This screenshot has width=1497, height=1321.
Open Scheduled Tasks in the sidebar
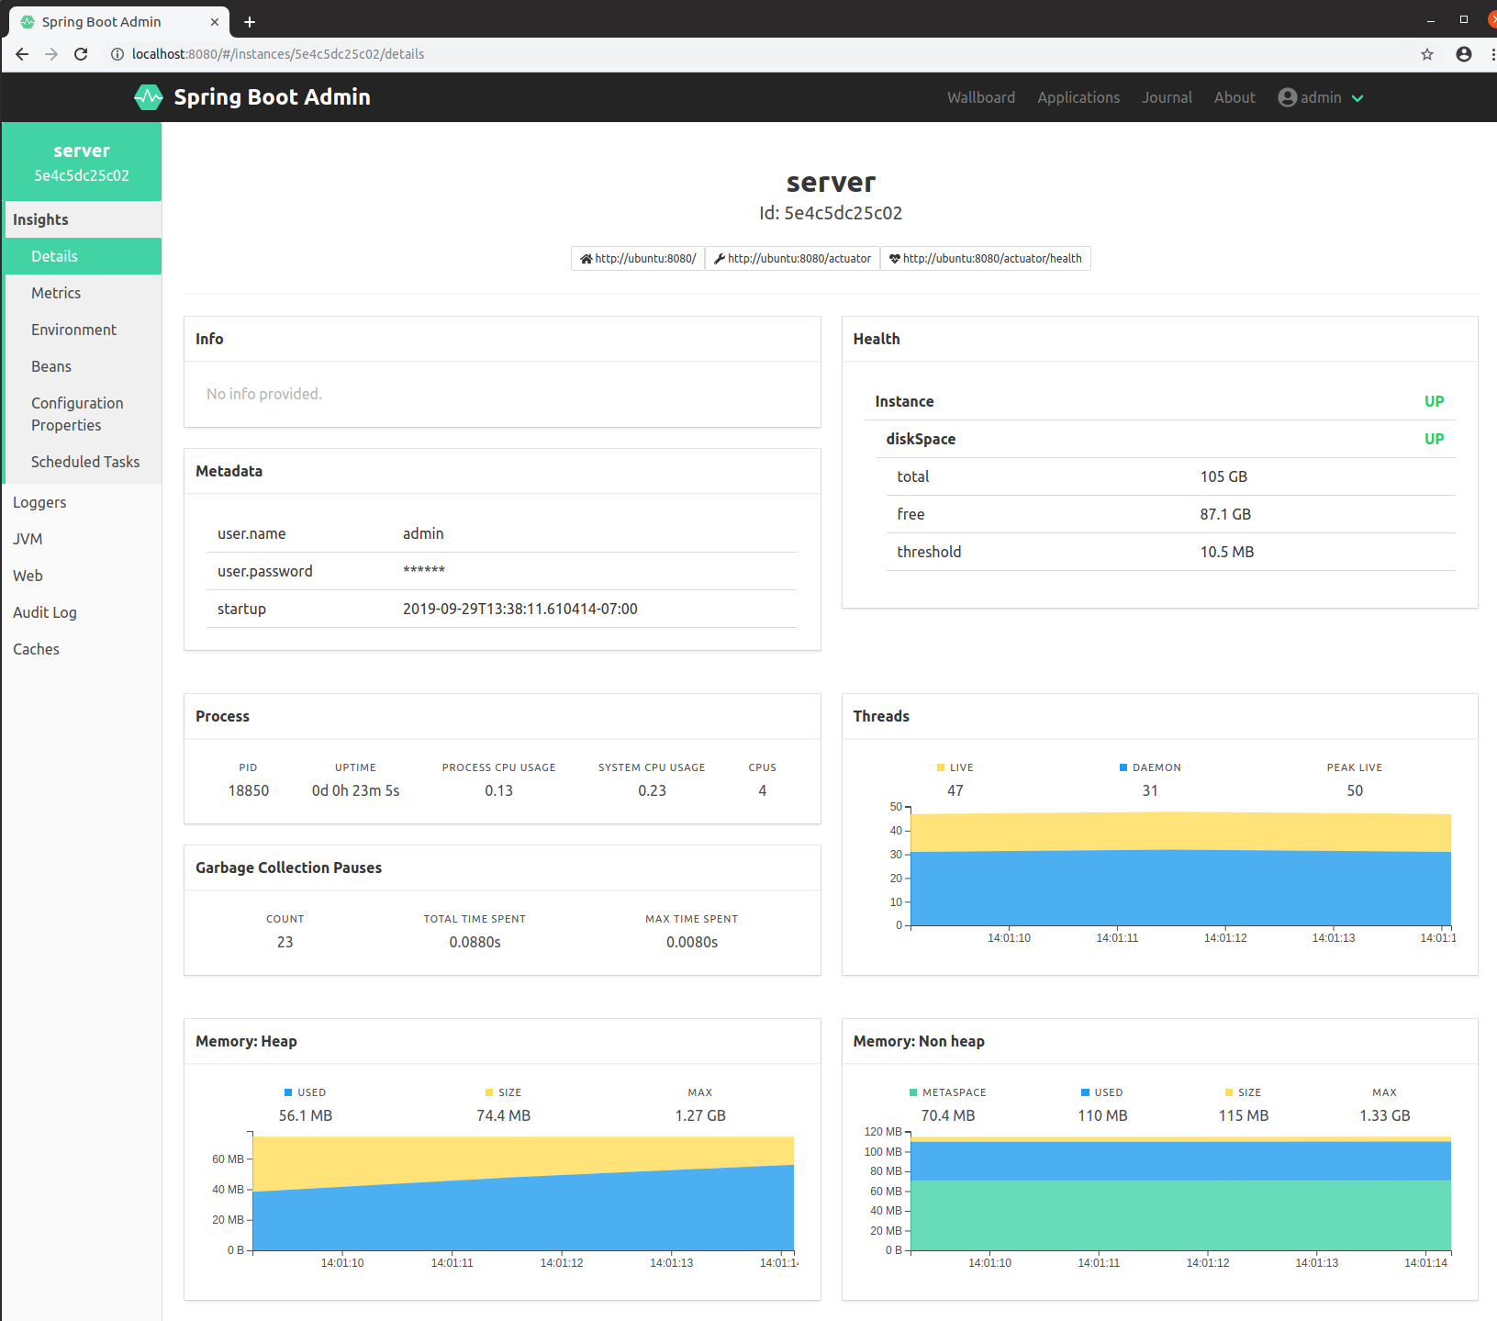pos(82,462)
